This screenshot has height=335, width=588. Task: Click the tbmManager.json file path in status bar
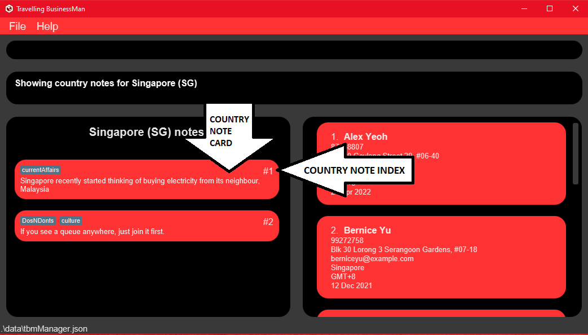click(x=44, y=329)
